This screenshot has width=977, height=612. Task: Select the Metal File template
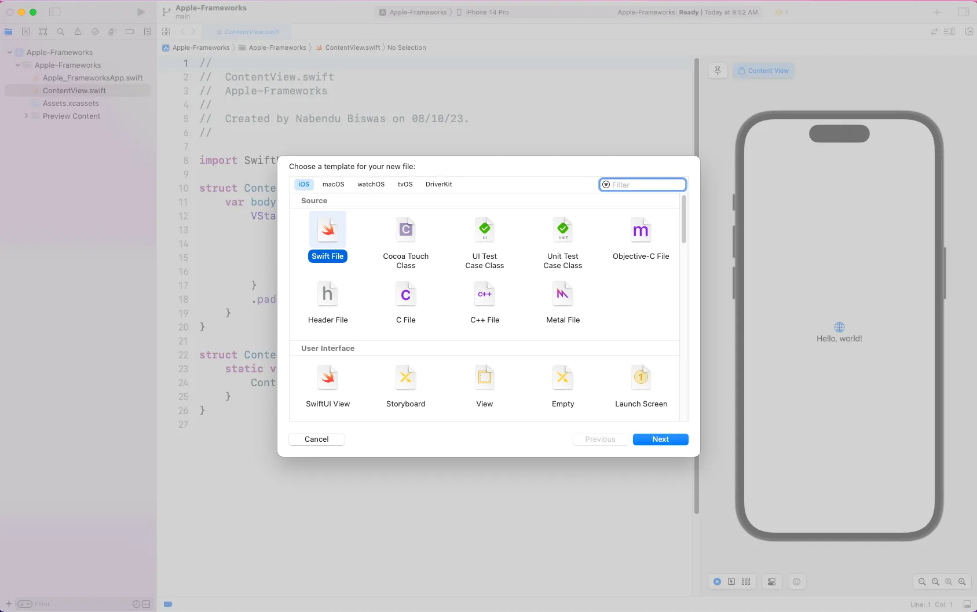click(x=563, y=302)
